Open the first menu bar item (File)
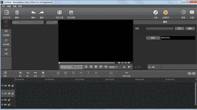Image resolution: width=197 pixels, height=110 pixels. 3,6
